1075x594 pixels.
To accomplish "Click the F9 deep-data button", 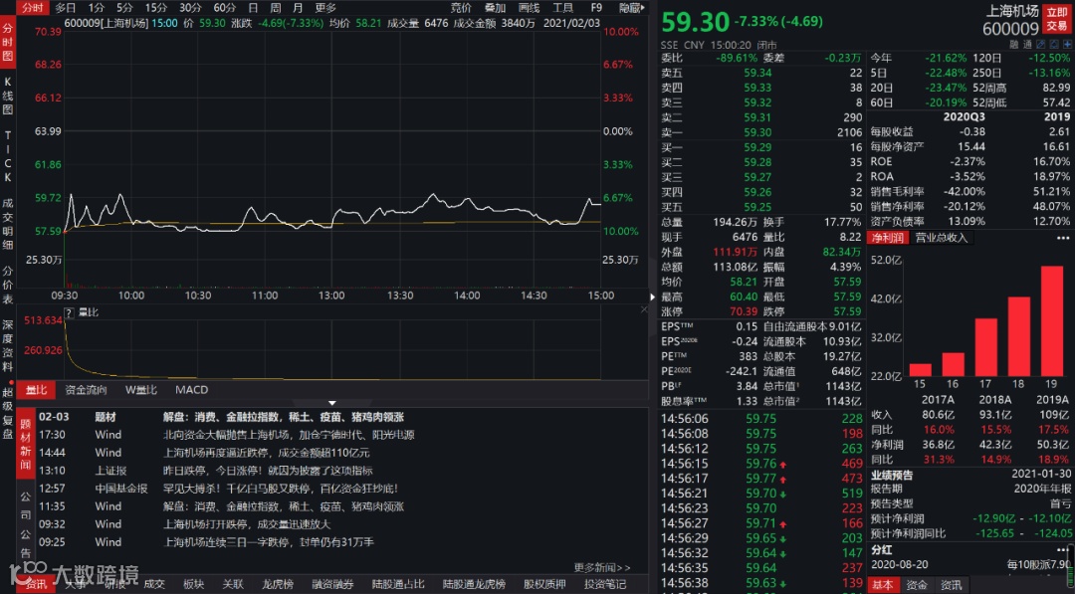I will [596, 8].
